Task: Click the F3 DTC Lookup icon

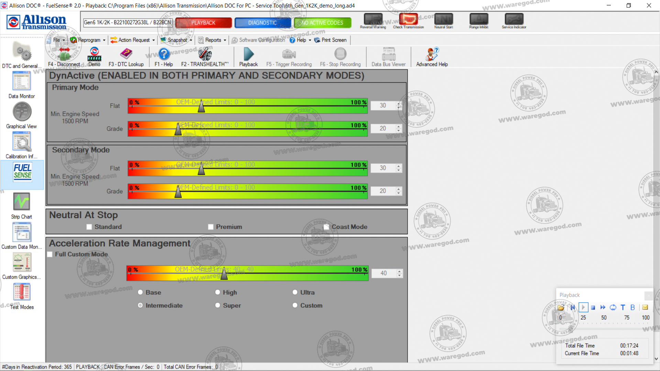Action: [126, 54]
